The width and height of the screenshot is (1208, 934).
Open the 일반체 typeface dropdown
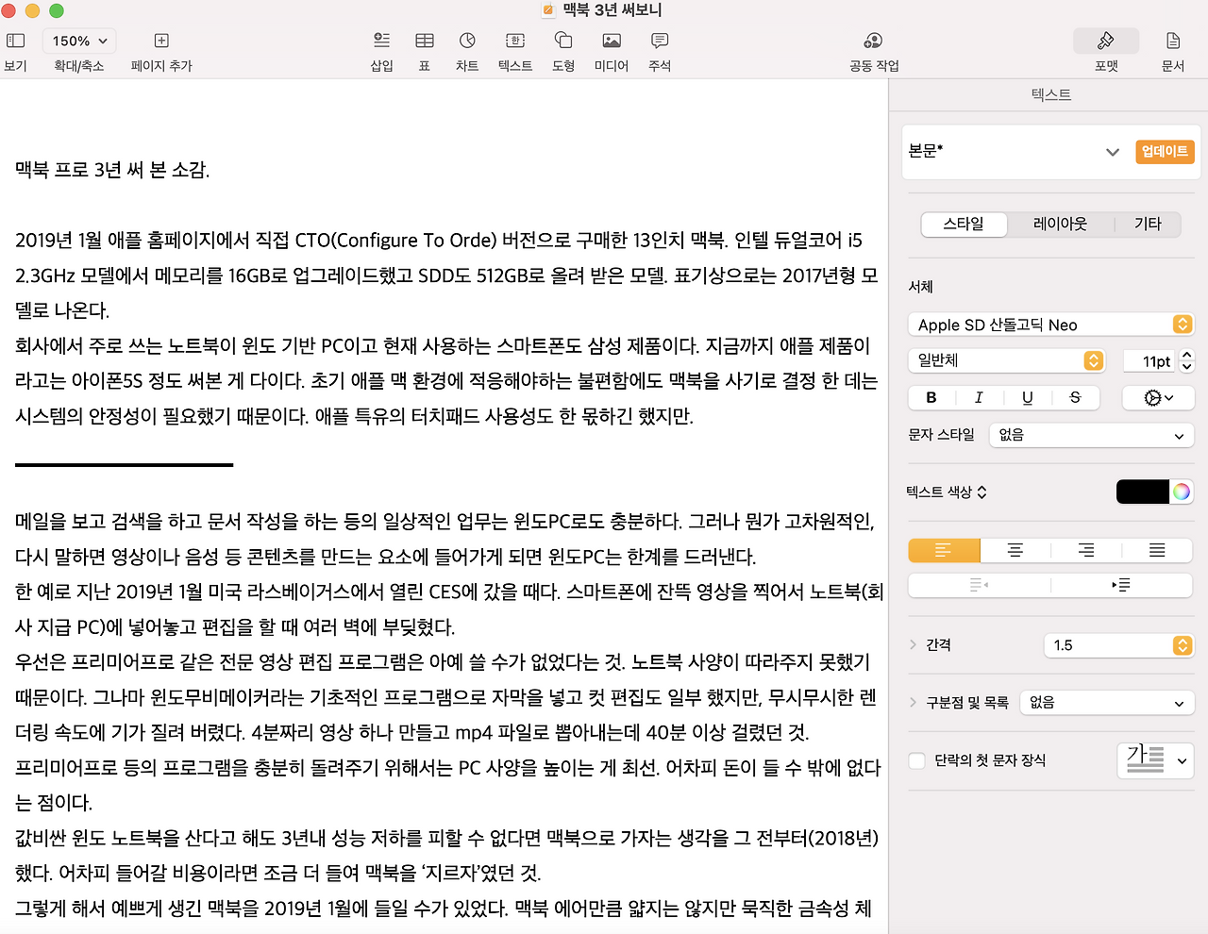click(1006, 360)
